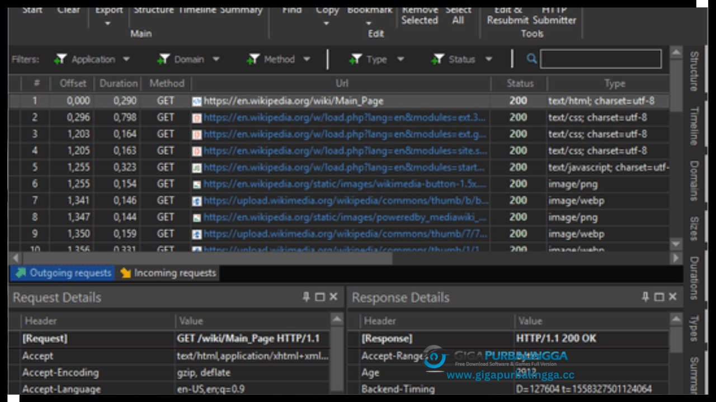
Task: Open the Structure side tab
Action: tap(694, 71)
